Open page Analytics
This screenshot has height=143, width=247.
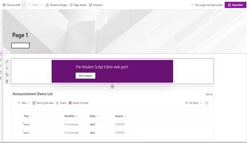(x=96, y=5)
